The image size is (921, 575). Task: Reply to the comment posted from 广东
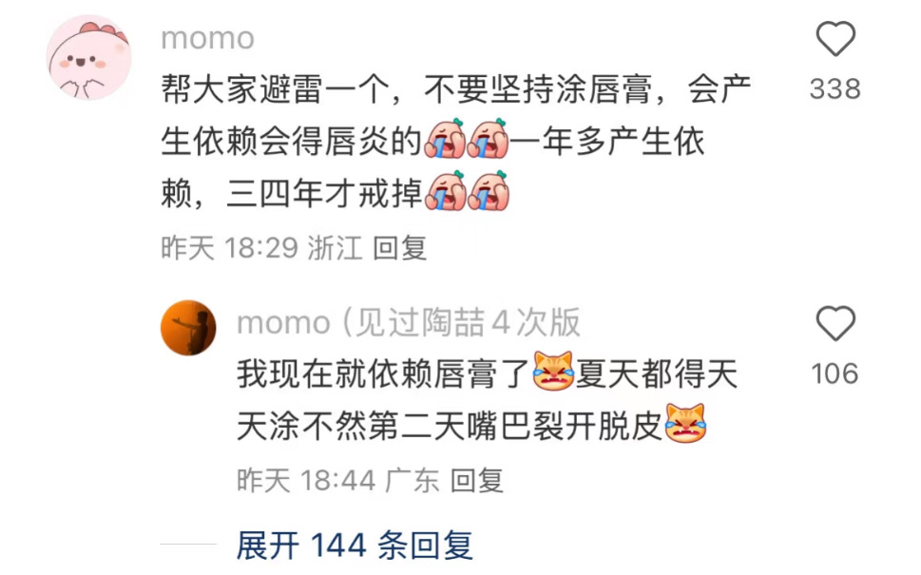pos(477,481)
